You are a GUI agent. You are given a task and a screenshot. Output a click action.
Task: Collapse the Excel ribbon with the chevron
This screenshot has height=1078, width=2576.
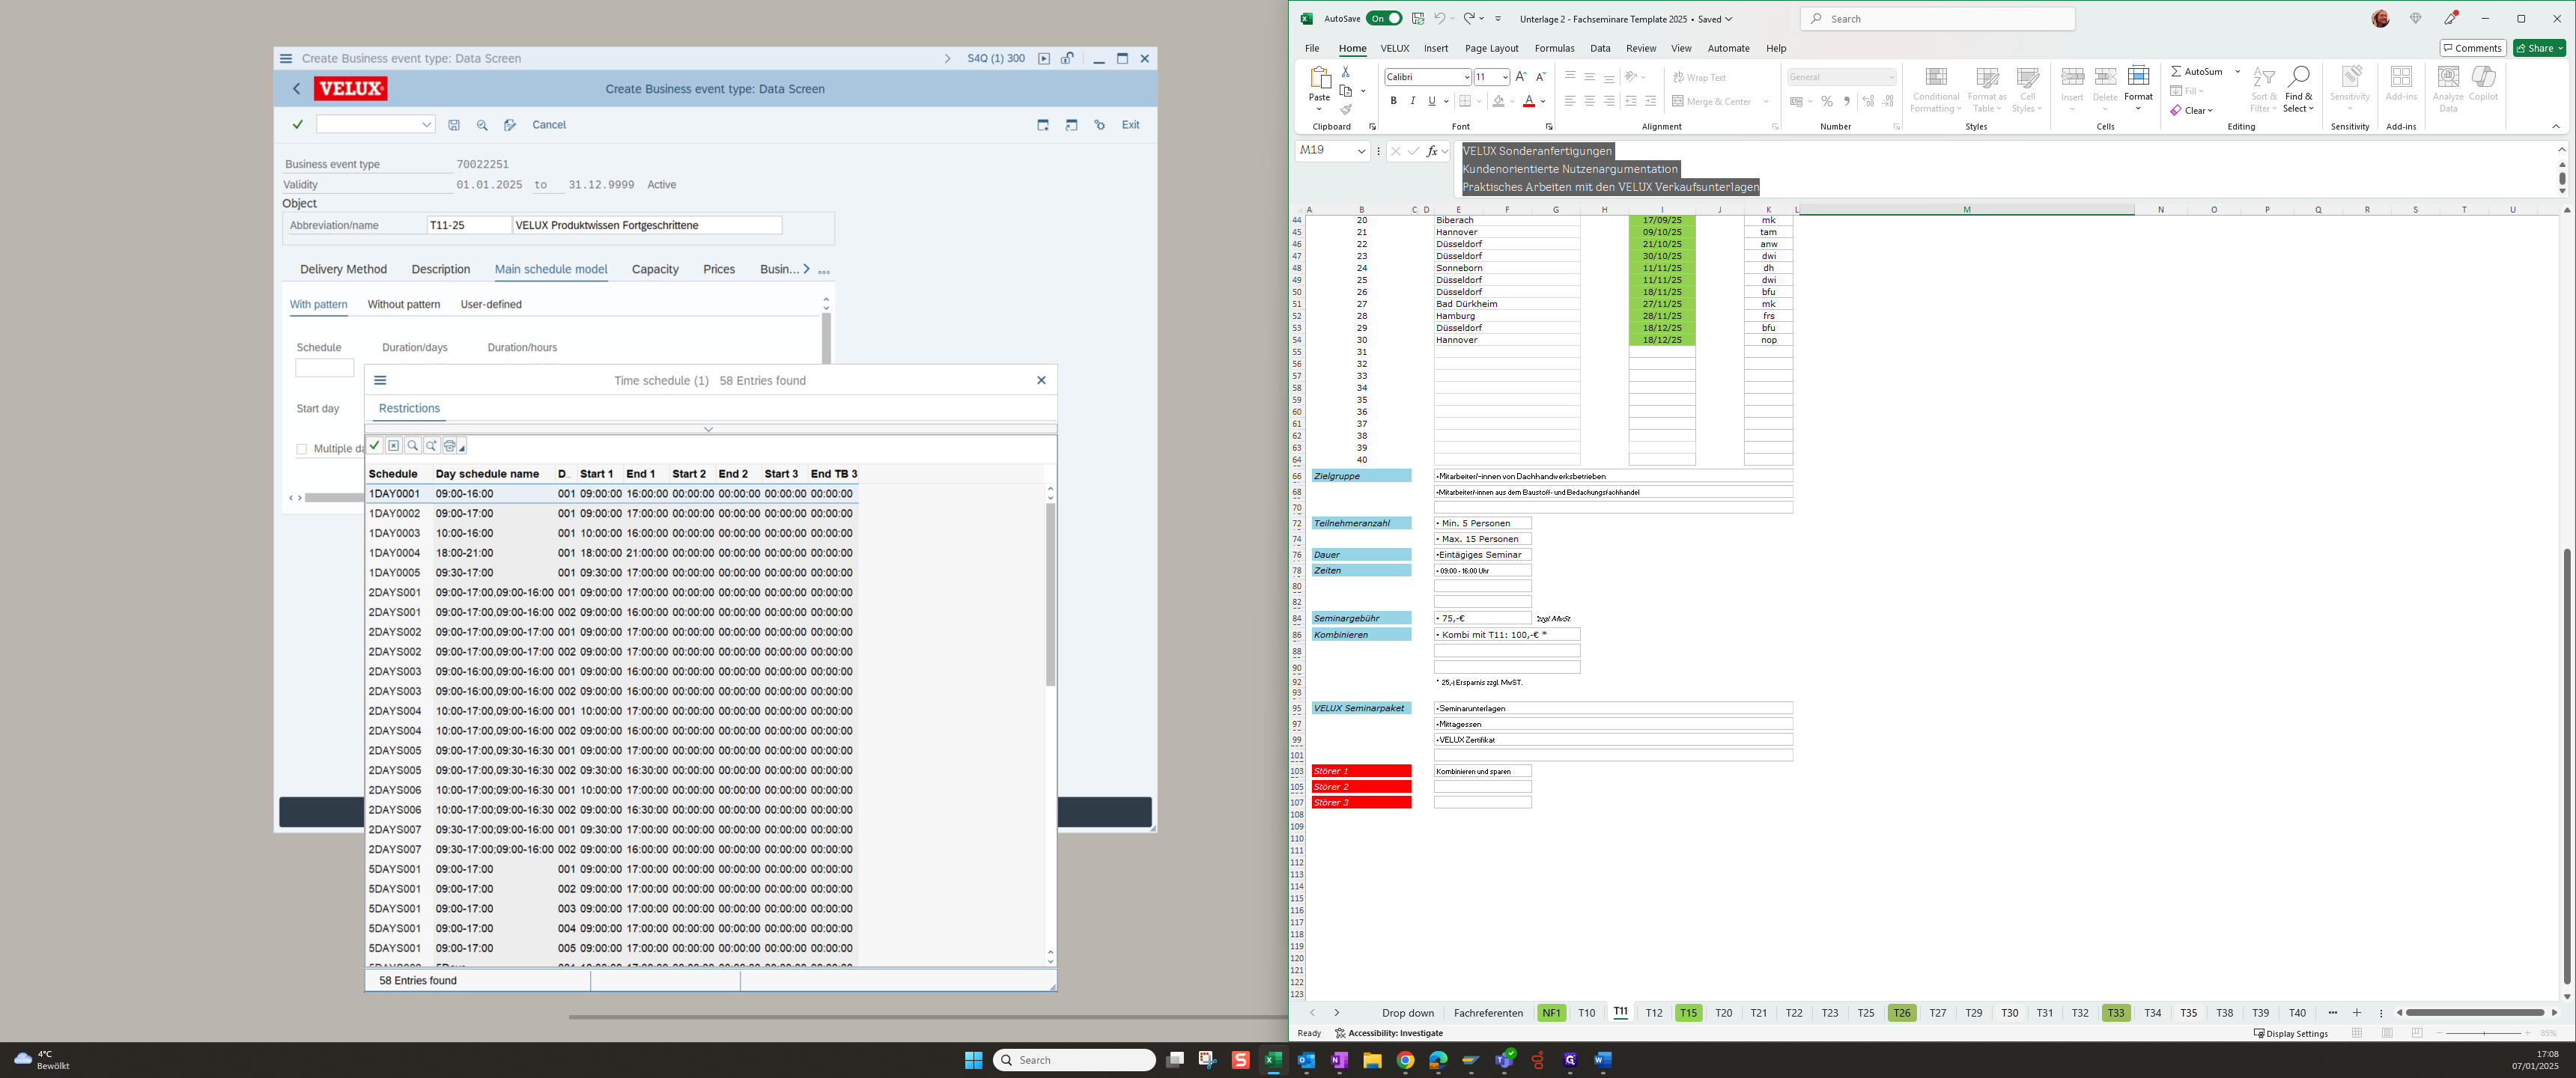(x=2556, y=126)
